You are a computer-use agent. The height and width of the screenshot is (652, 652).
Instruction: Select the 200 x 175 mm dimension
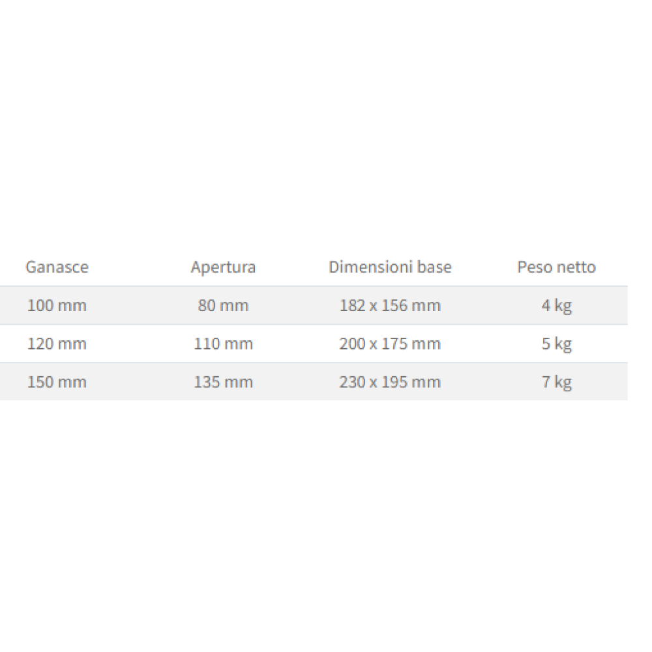(390, 344)
